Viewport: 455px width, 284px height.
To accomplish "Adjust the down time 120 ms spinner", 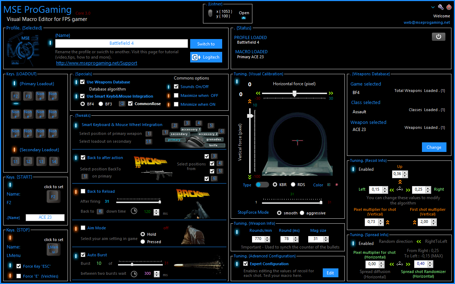I will 156,212.
